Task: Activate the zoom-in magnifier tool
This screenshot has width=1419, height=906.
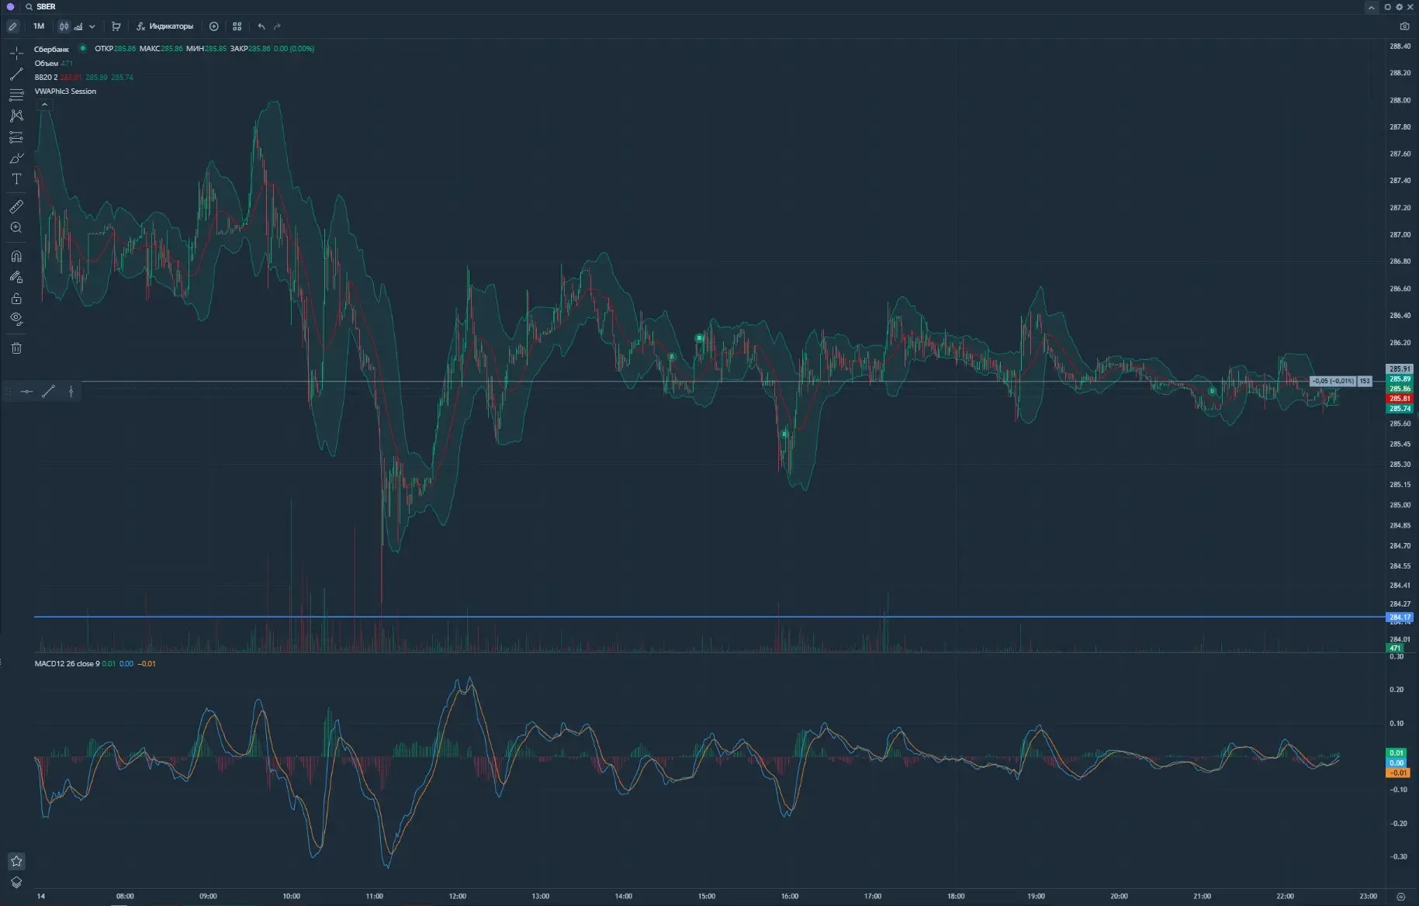Action: coord(16,227)
